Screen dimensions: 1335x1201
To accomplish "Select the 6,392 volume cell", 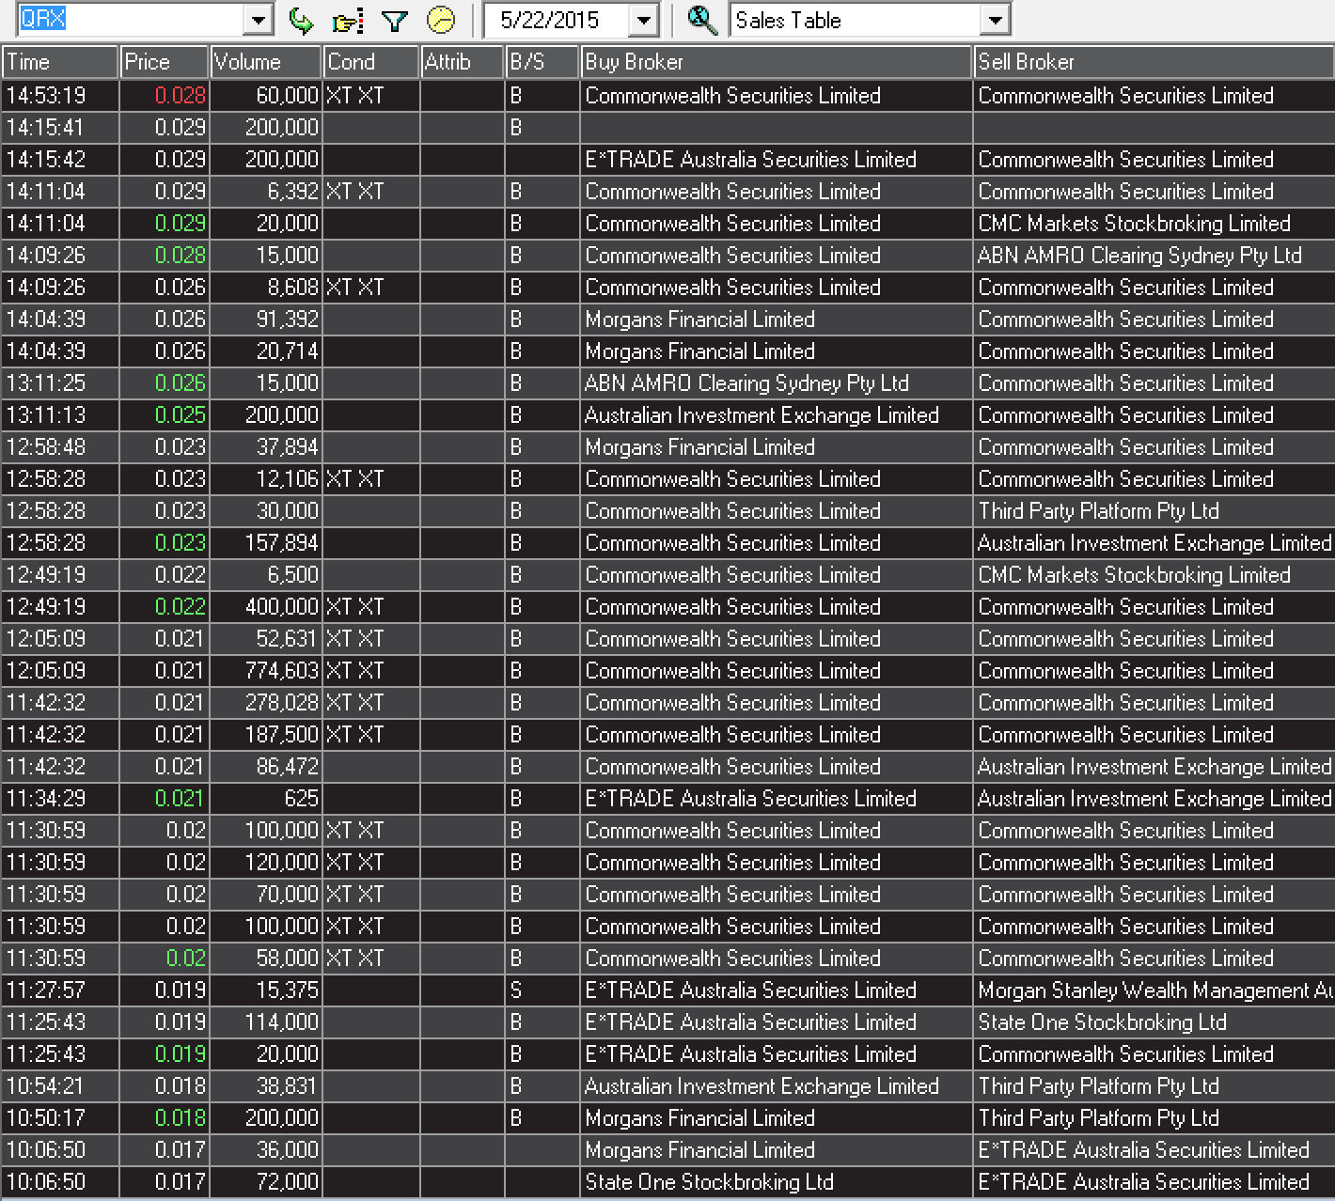I will click(265, 192).
